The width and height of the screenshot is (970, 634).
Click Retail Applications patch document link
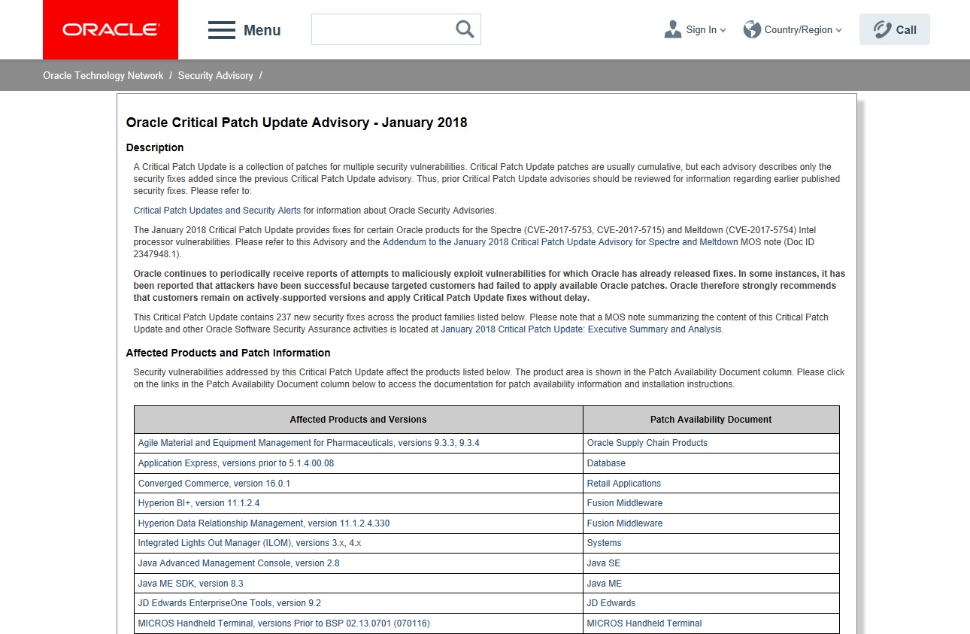pyautogui.click(x=623, y=484)
